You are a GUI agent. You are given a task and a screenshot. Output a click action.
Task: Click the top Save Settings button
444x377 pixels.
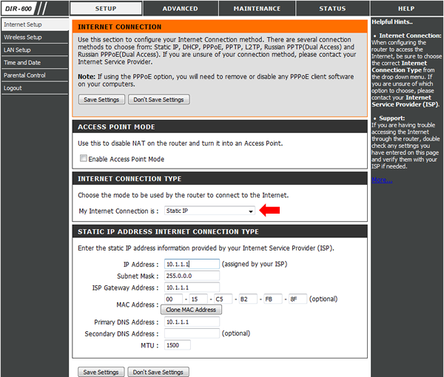(101, 100)
